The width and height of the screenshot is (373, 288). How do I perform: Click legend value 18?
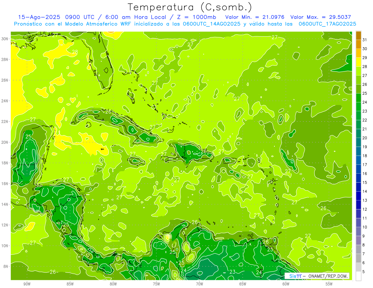365,156
